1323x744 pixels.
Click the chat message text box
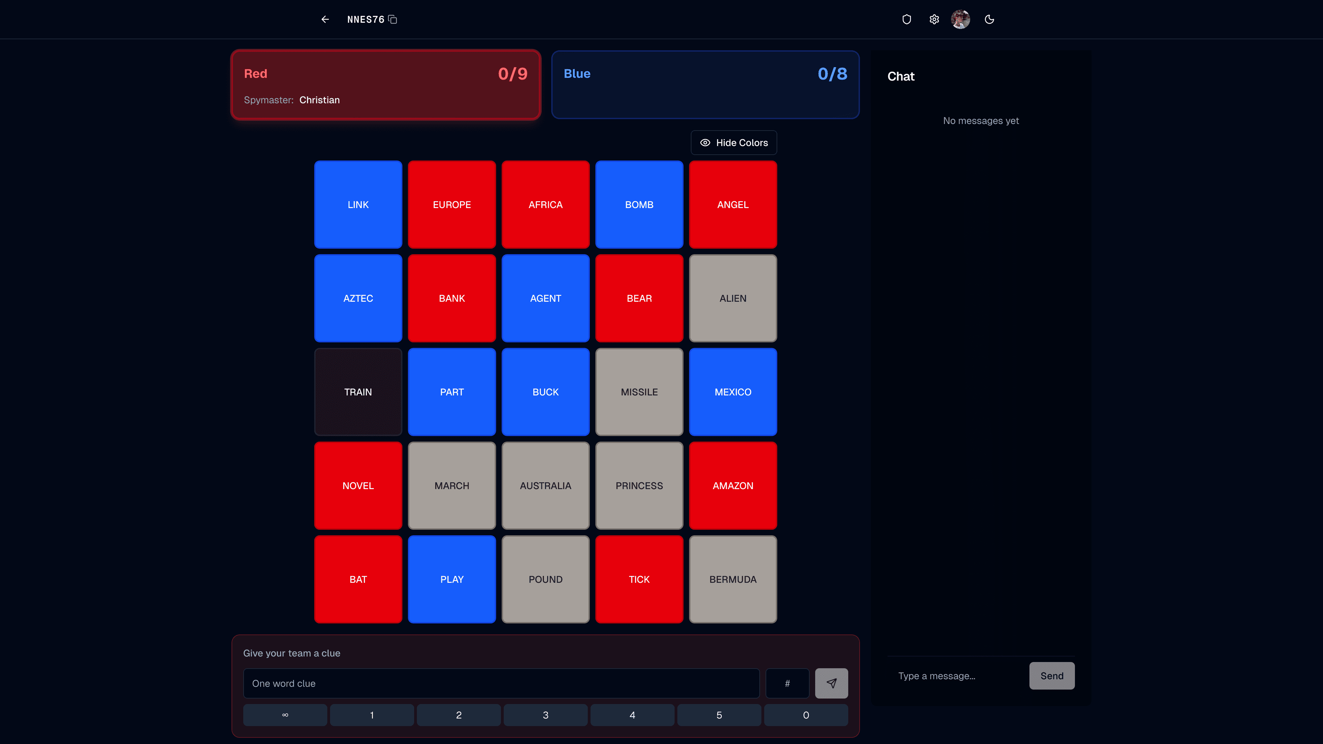955,676
